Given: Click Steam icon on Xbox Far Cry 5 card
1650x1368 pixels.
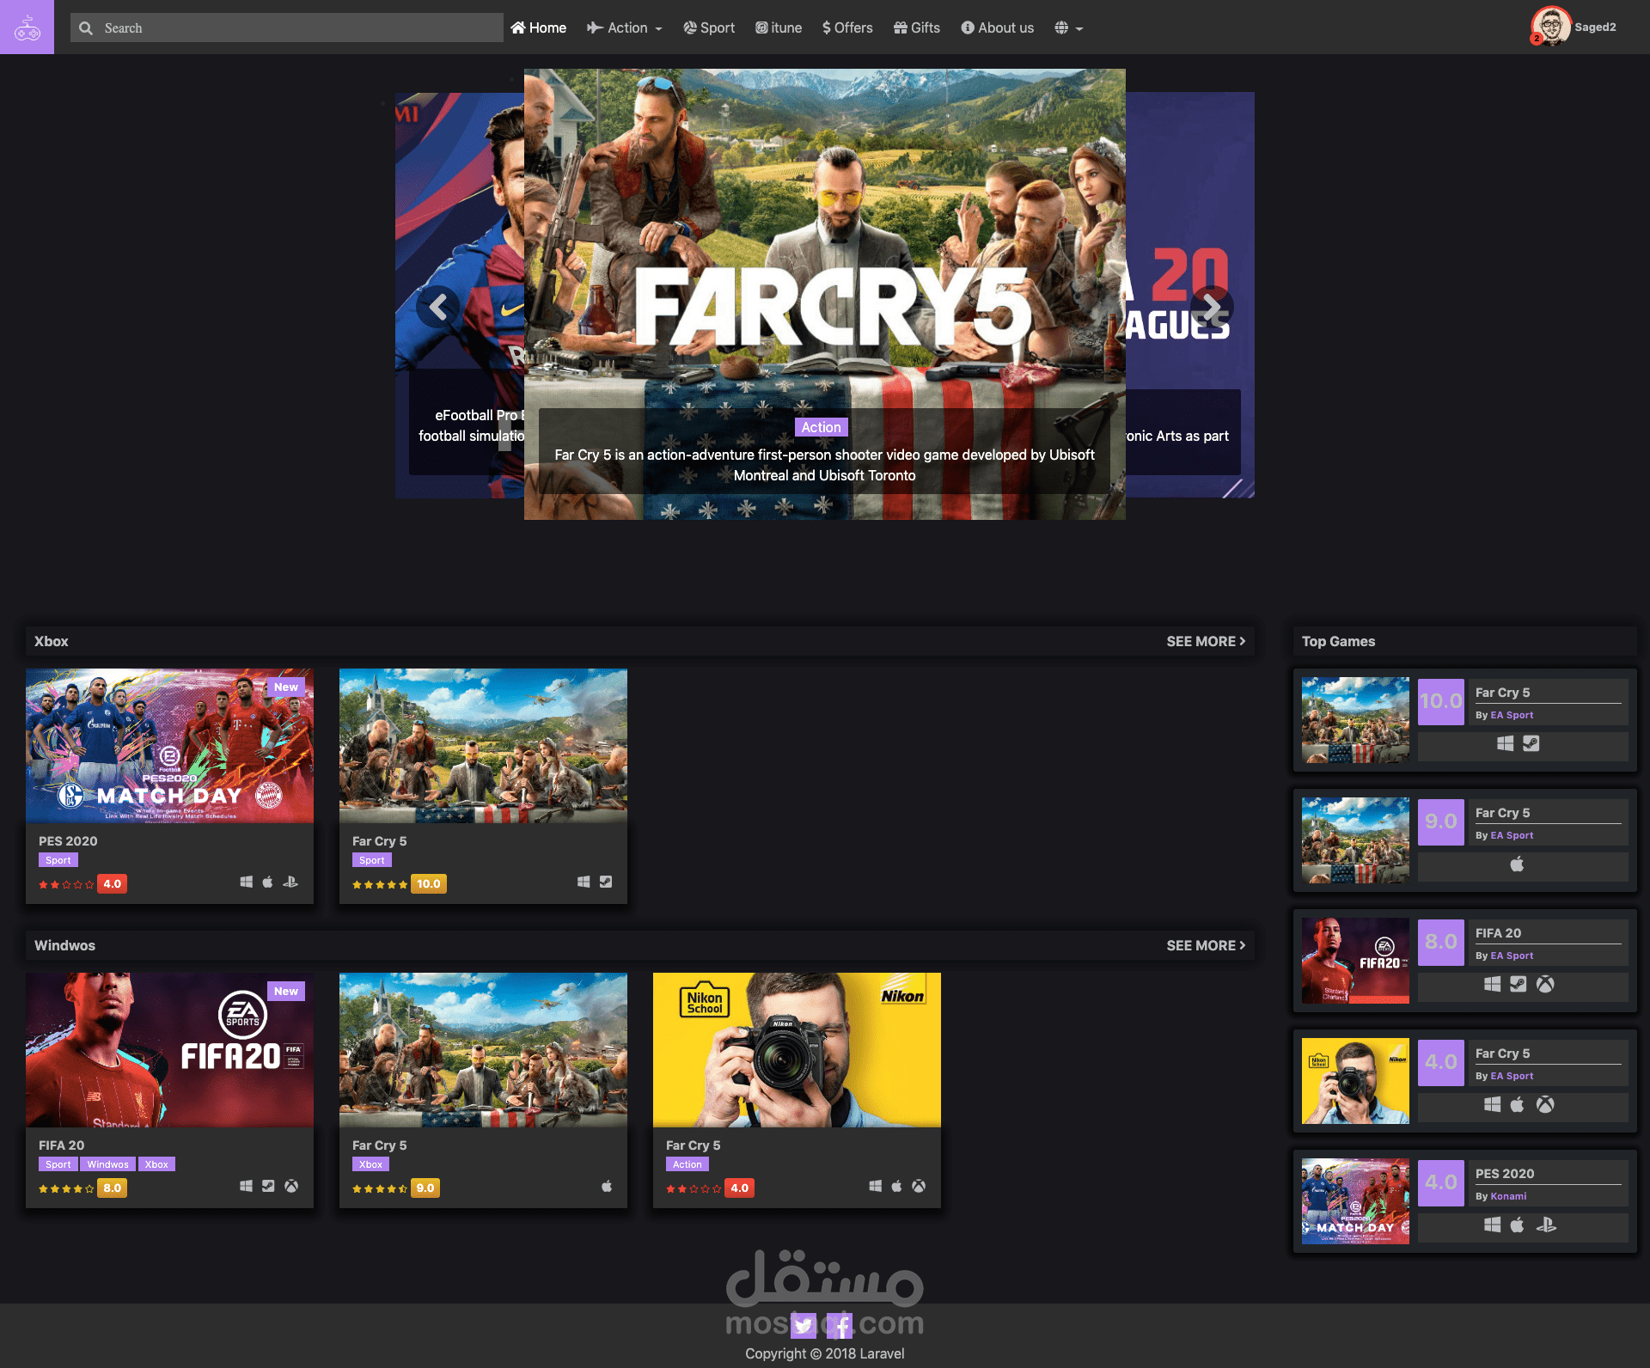Looking at the screenshot, I should (606, 882).
